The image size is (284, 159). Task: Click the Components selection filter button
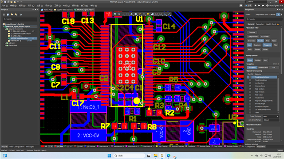[252, 36]
